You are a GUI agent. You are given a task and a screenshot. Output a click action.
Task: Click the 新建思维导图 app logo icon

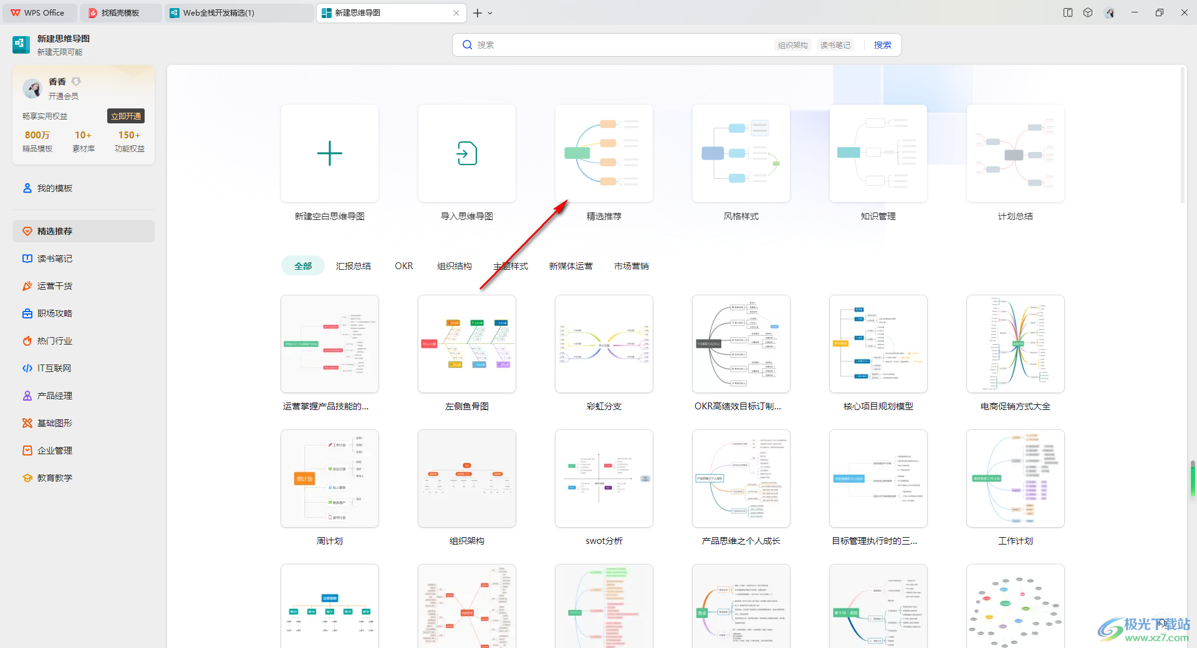click(21, 44)
